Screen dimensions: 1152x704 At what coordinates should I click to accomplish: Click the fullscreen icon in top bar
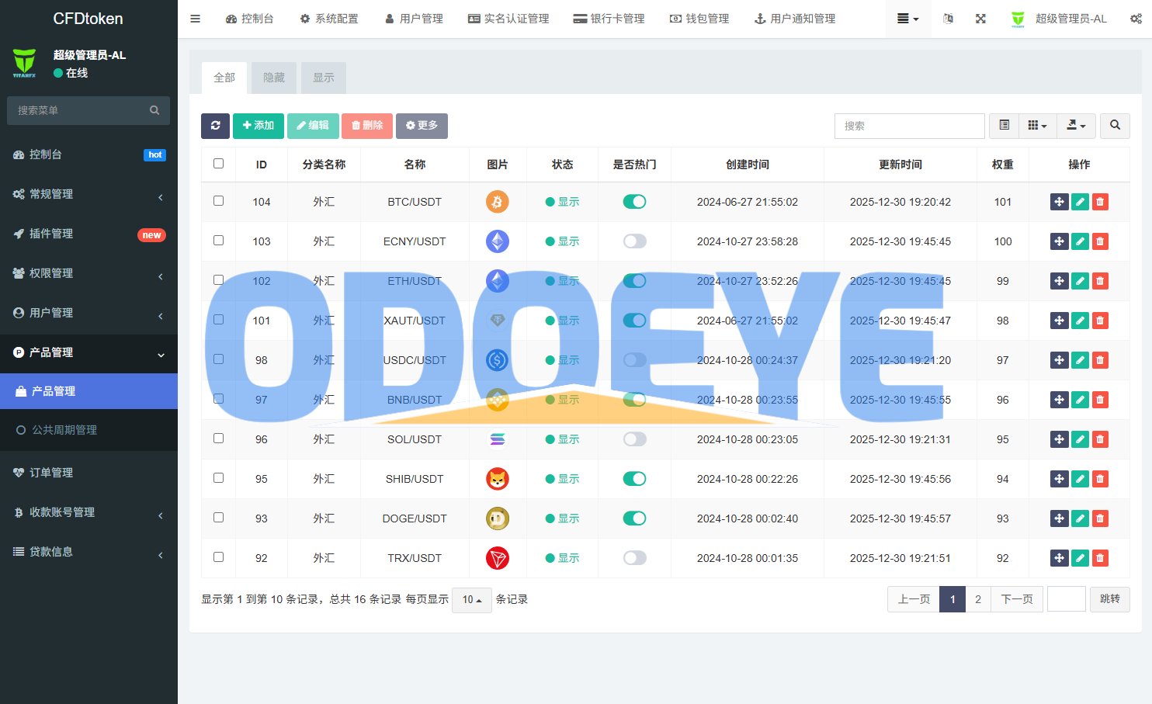coord(980,19)
